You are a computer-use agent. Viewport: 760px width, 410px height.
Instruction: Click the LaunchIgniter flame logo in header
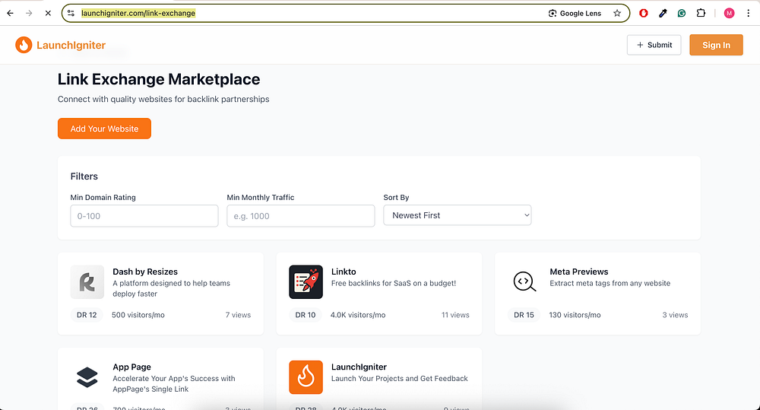point(24,45)
